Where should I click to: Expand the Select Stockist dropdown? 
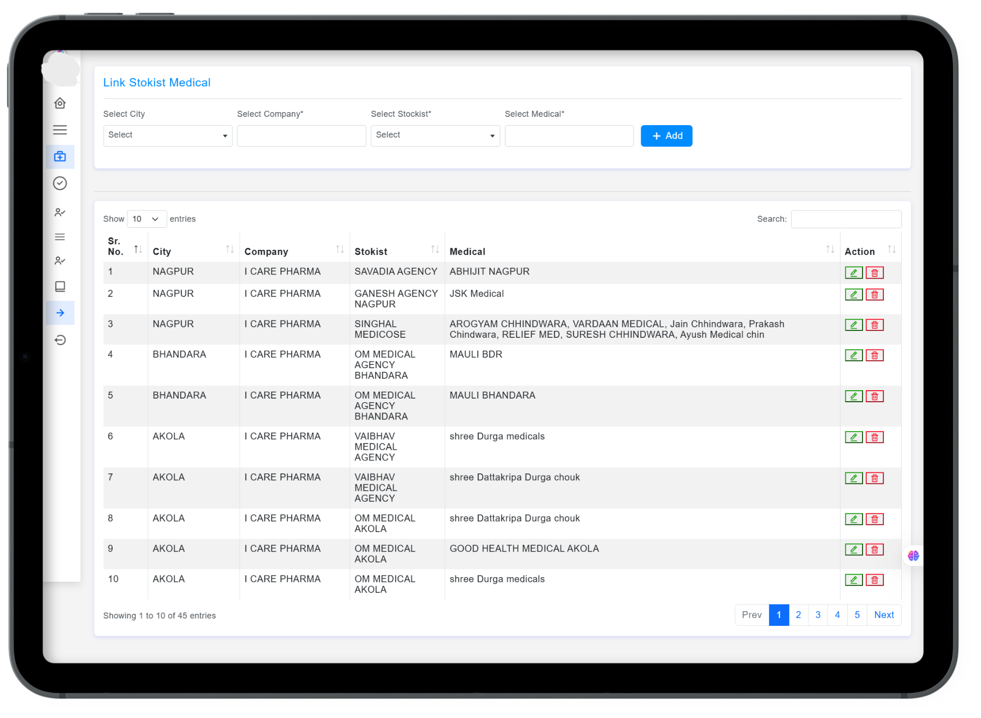pos(435,136)
